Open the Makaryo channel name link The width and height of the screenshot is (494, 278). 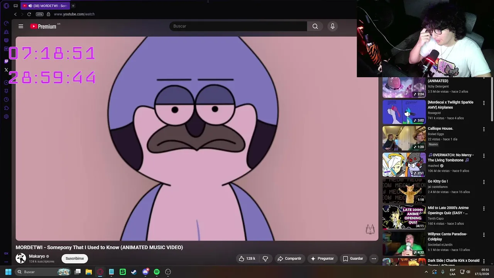click(x=37, y=256)
